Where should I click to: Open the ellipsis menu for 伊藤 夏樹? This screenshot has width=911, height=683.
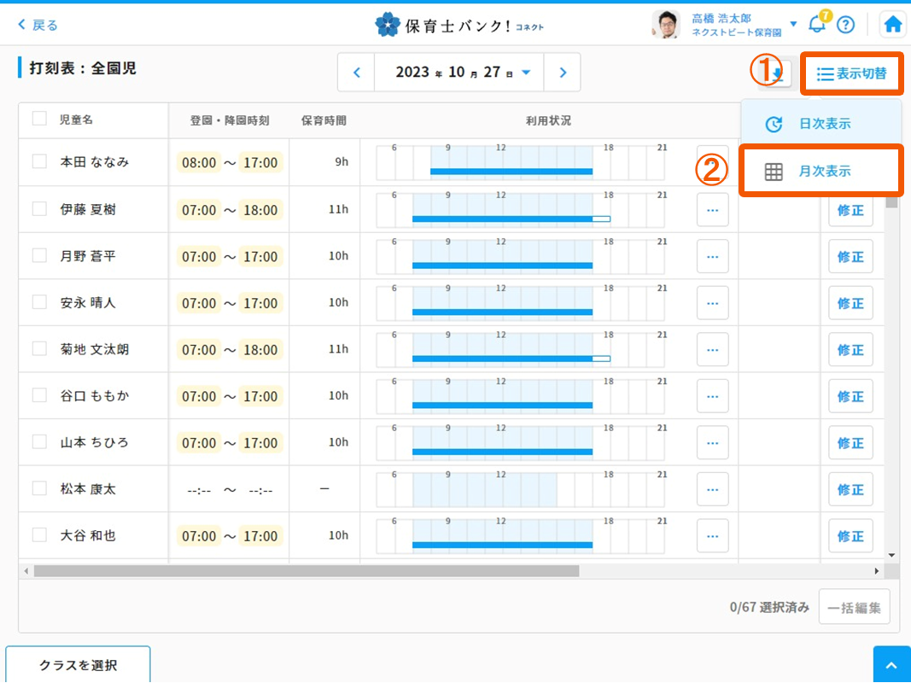point(712,210)
